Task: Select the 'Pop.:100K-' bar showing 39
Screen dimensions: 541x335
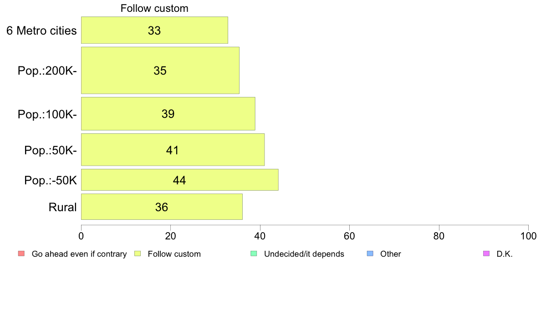Action: pos(168,113)
